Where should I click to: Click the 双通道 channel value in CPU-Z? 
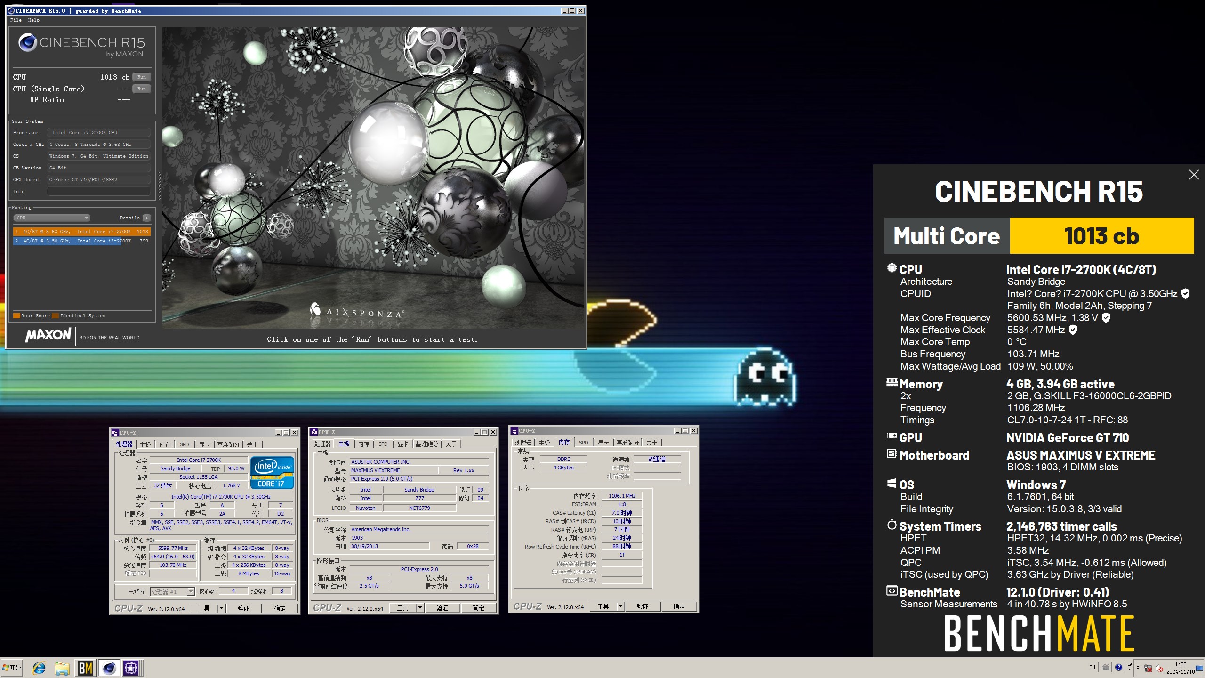click(657, 459)
